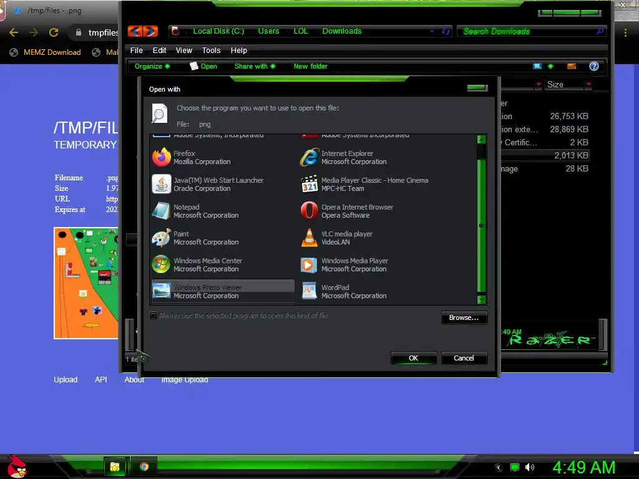The height and width of the screenshot is (479, 639).
Task: Click the Open toolbar button
Action: [204, 66]
